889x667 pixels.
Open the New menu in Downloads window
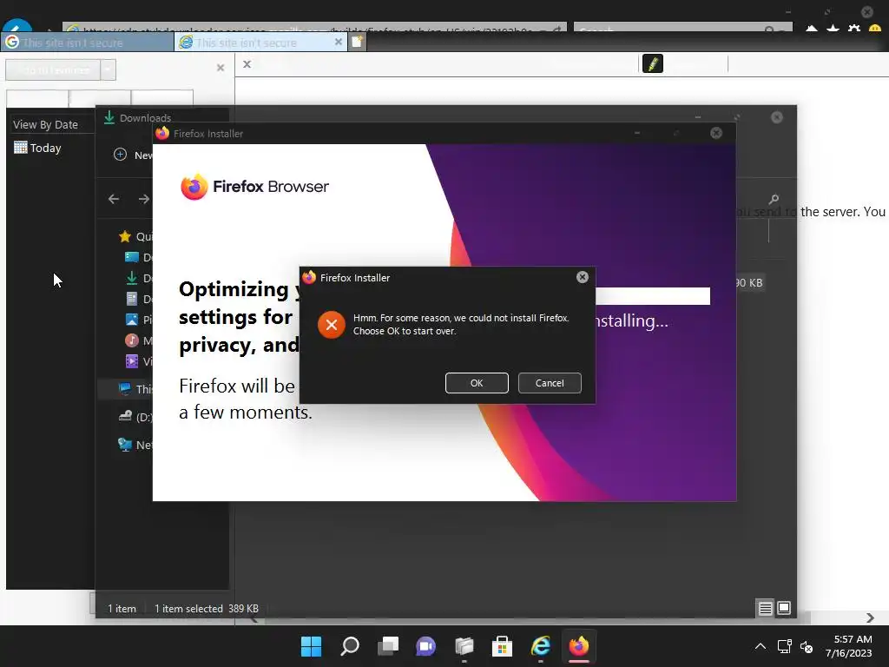(133, 155)
